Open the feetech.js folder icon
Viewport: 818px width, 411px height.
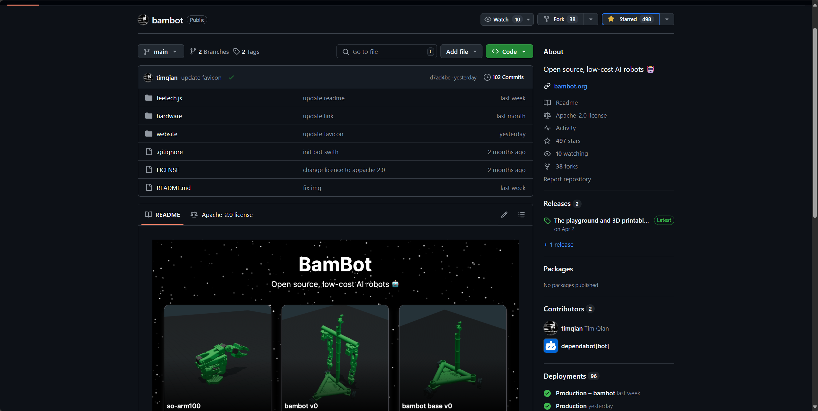coord(149,98)
